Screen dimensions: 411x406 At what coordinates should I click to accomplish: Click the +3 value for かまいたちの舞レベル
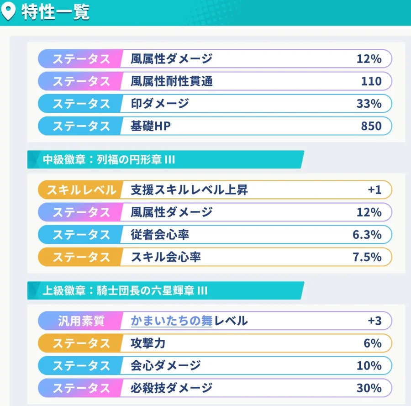(x=374, y=321)
